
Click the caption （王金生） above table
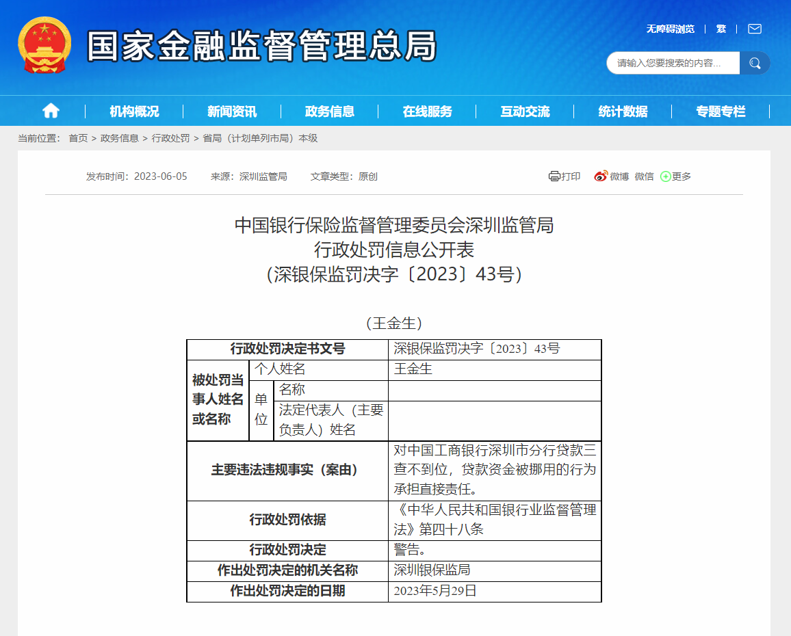click(x=395, y=323)
